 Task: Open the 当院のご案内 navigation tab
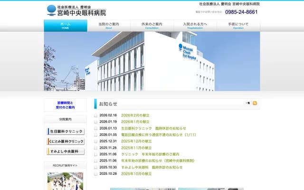[x=109, y=26]
